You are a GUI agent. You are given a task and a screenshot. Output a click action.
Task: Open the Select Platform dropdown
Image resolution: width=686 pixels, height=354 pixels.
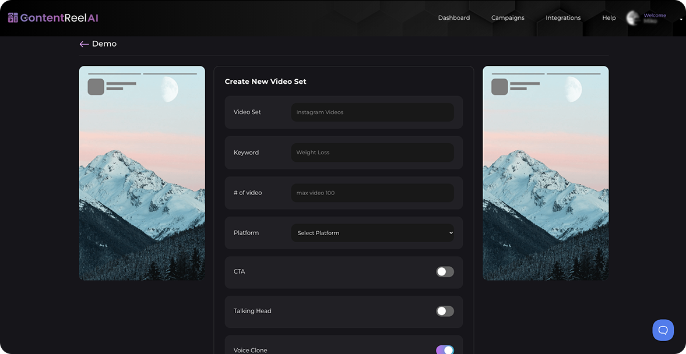[372, 232]
